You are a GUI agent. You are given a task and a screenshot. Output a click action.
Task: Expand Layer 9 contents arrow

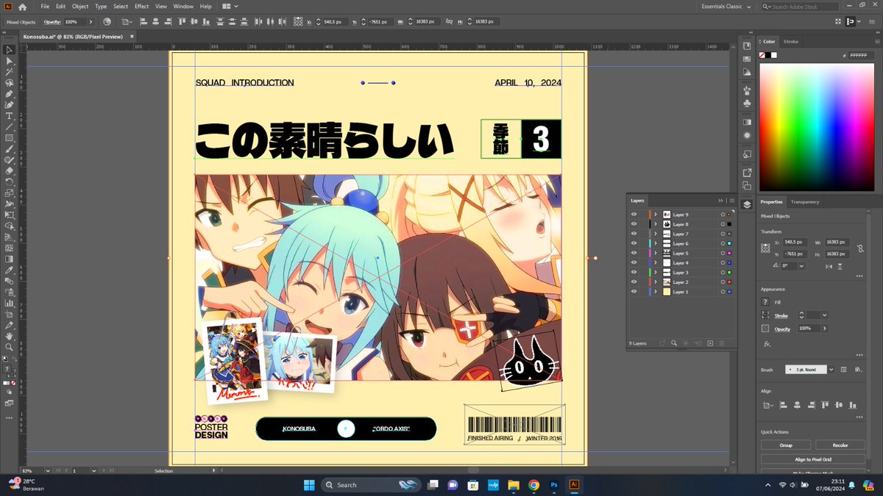pyautogui.click(x=656, y=215)
